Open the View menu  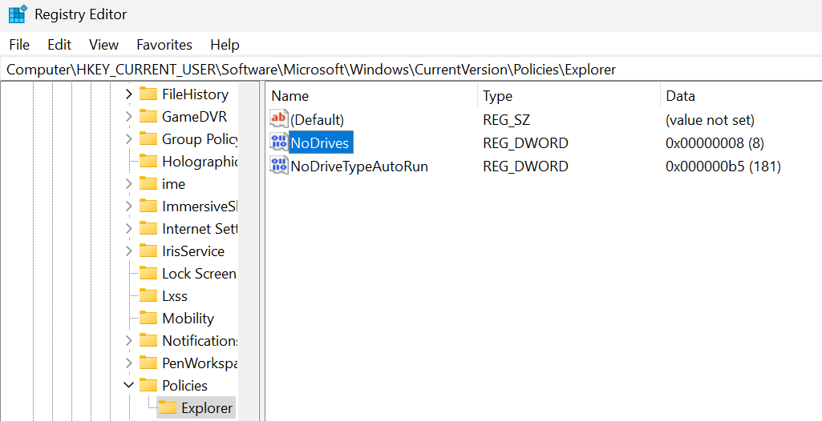click(x=103, y=45)
